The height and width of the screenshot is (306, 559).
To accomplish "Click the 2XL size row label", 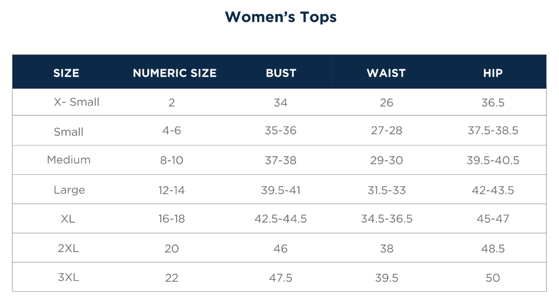I will click(x=68, y=248).
